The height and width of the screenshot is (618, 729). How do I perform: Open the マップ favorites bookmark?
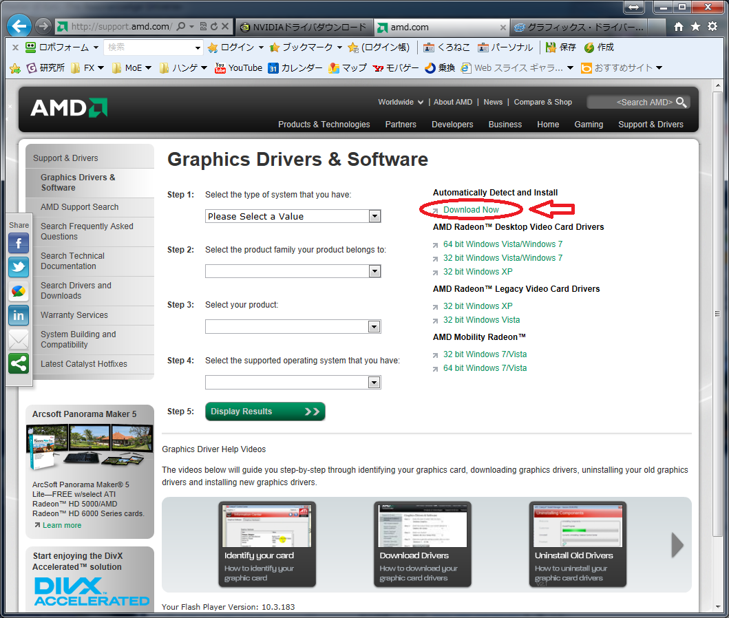tap(348, 68)
